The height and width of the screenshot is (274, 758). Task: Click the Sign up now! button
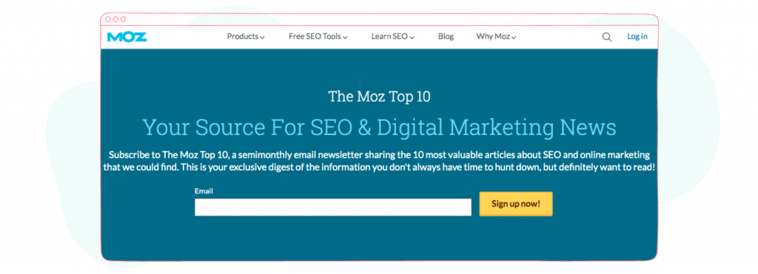point(516,204)
